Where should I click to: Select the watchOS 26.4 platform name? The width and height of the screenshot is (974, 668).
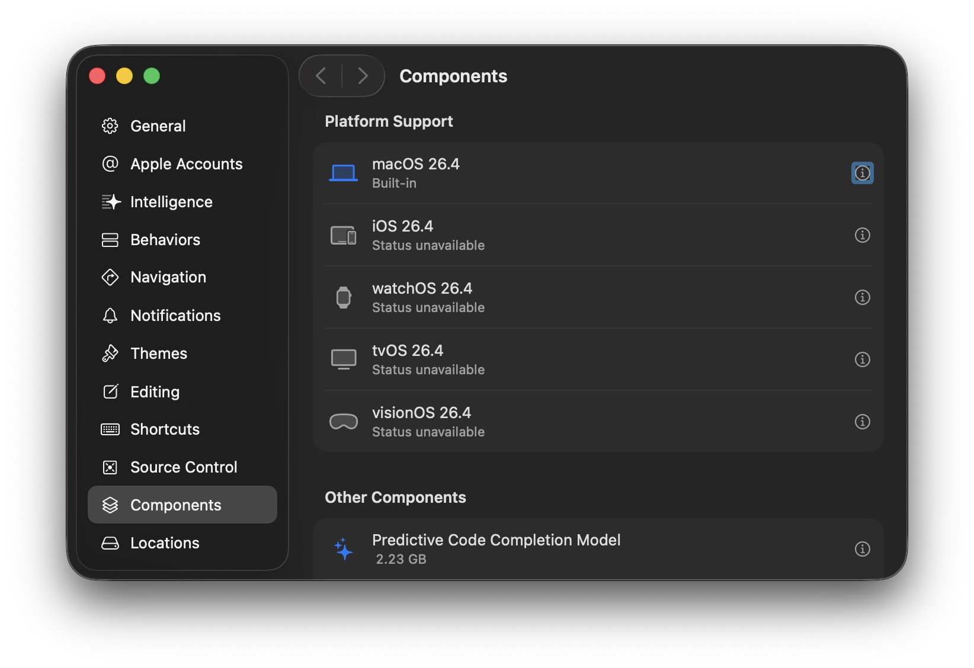[422, 288]
